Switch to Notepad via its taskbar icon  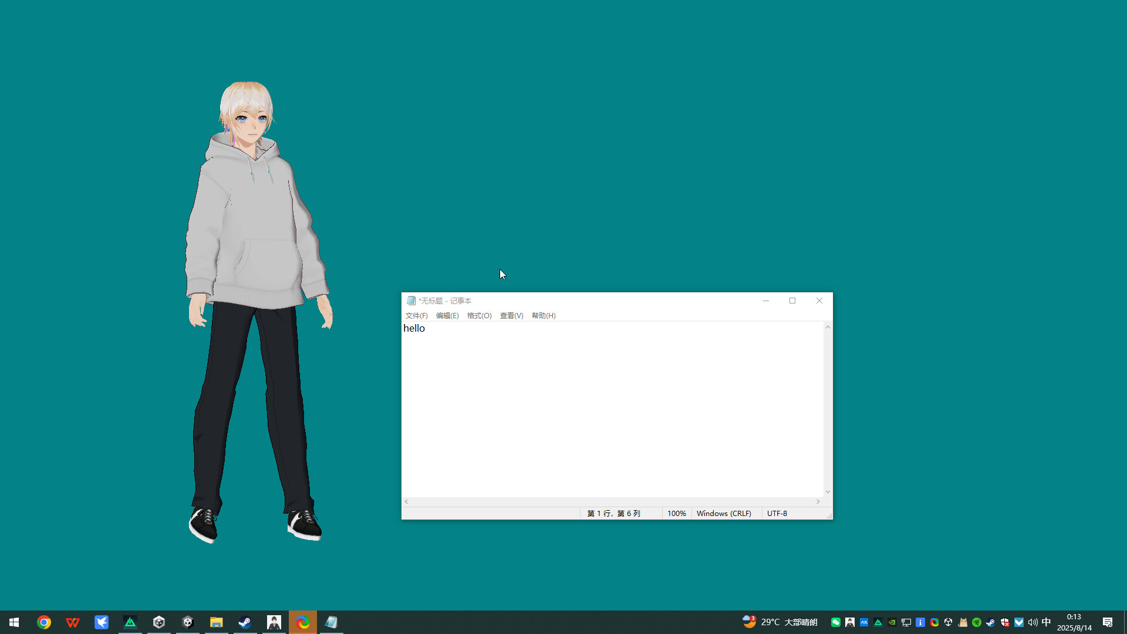332,622
